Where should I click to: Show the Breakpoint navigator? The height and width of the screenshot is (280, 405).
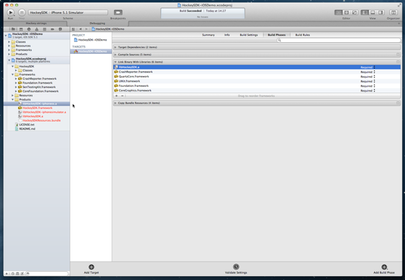tap(53, 29)
